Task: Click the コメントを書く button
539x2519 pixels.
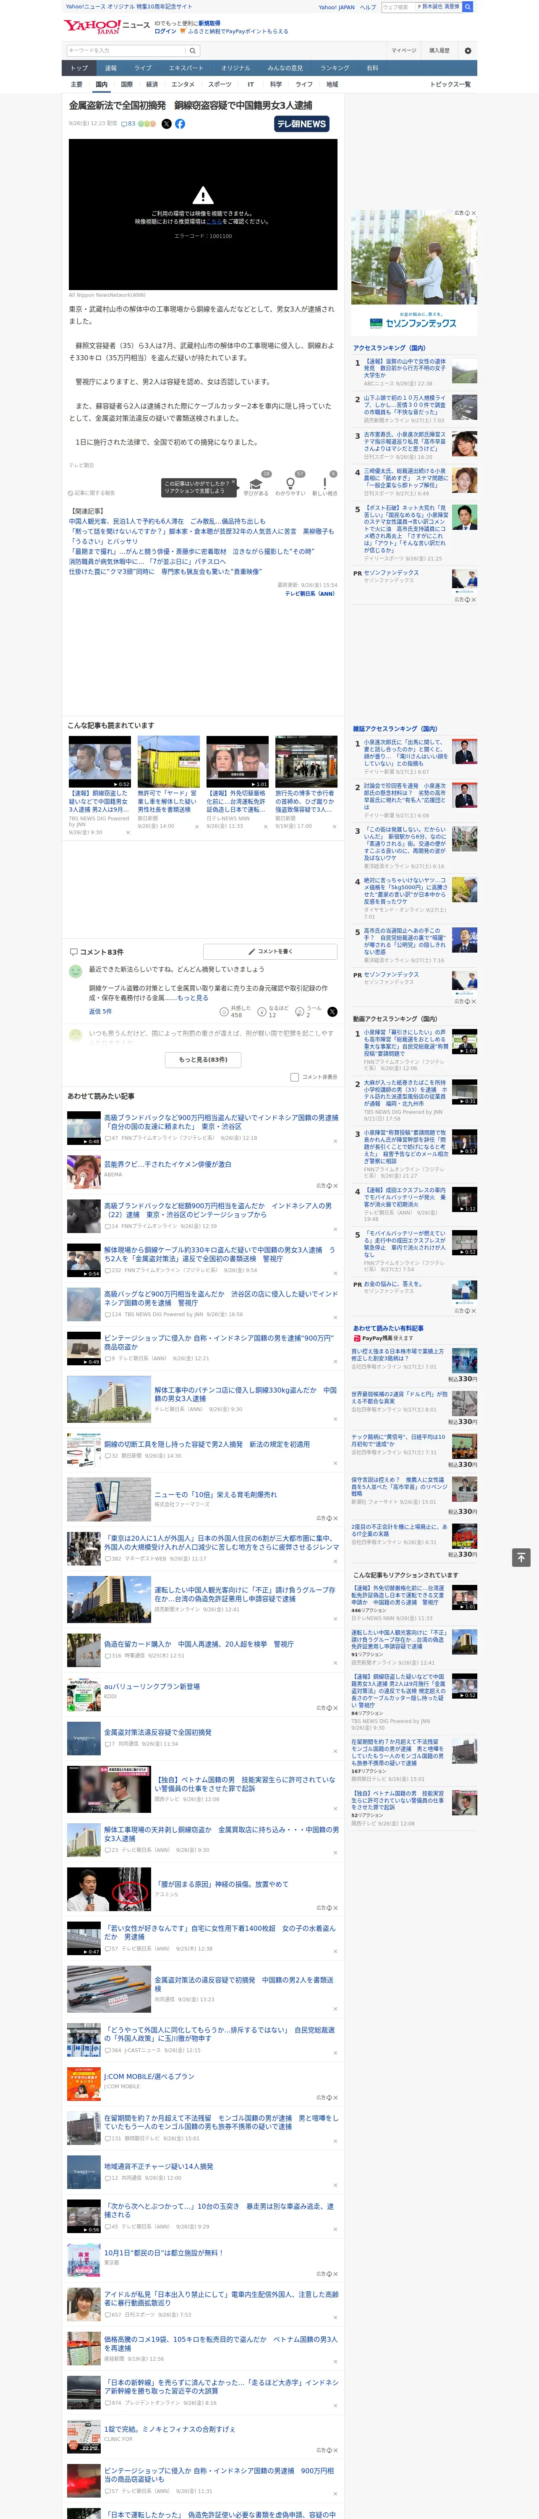Action: pos(271,951)
